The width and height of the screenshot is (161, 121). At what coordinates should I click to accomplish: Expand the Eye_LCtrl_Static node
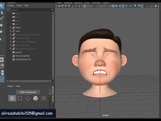(10, 38)
